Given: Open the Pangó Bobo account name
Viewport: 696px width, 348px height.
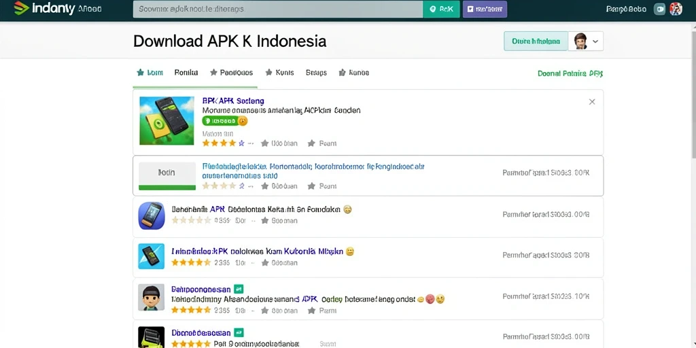Looking at the screenshot, I should [x=625, y=9].
